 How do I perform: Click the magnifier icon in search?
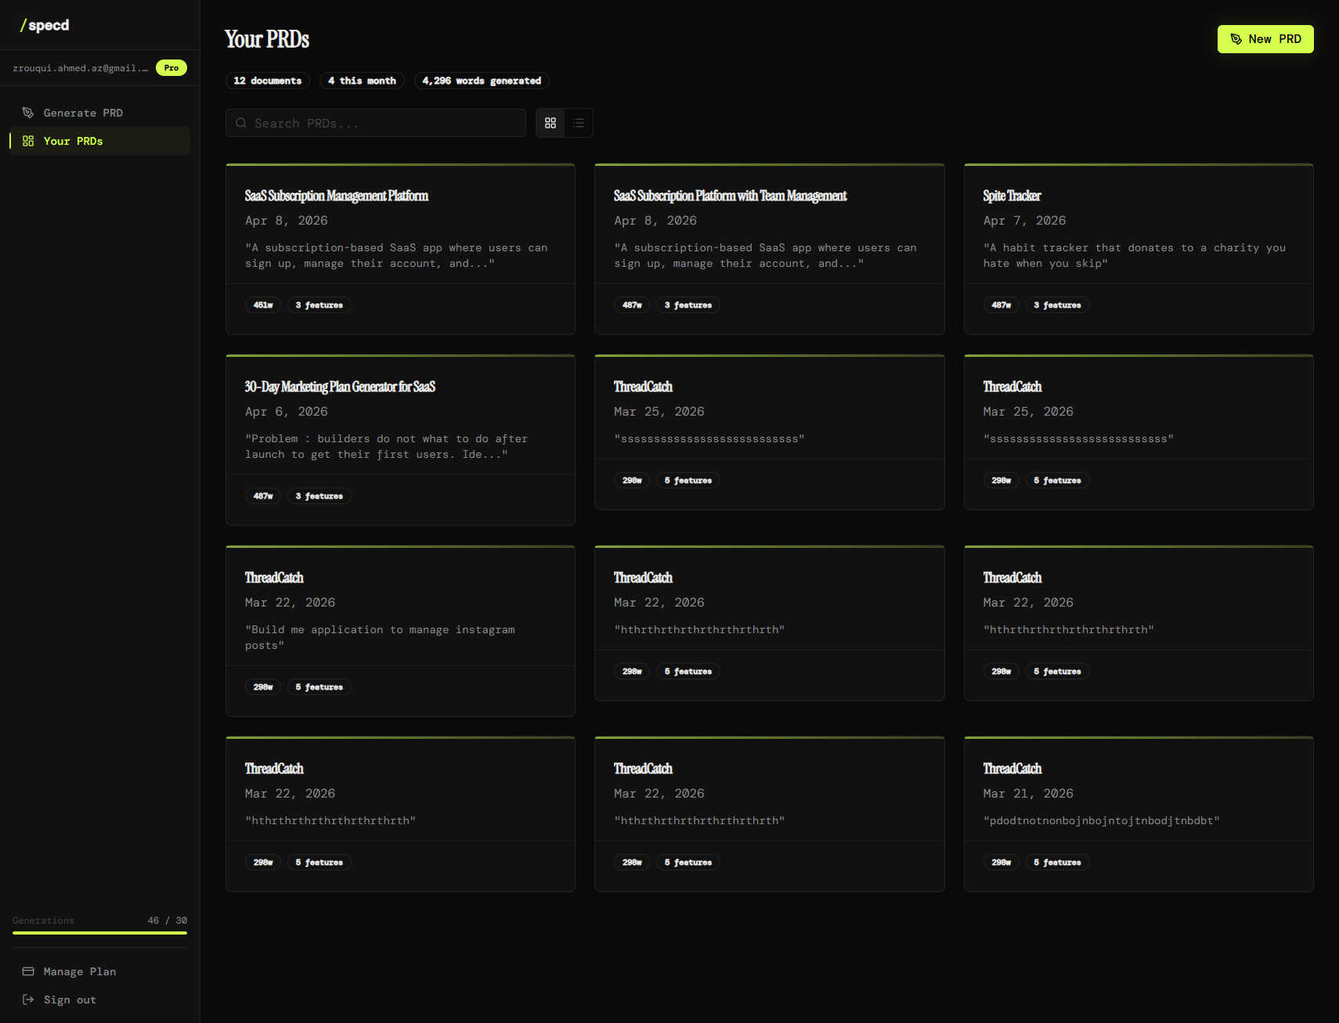click(241, 123)
